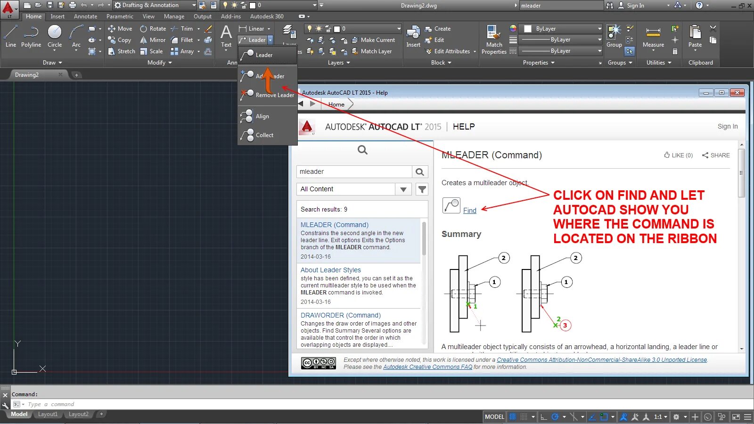
Task: Toggle object snap tracking in status bar
Action: pos(592,417)
